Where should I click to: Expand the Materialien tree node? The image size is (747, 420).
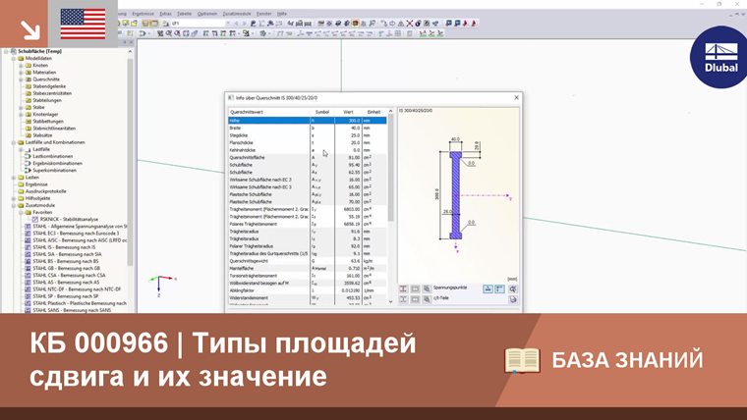(x=21, y=73)
